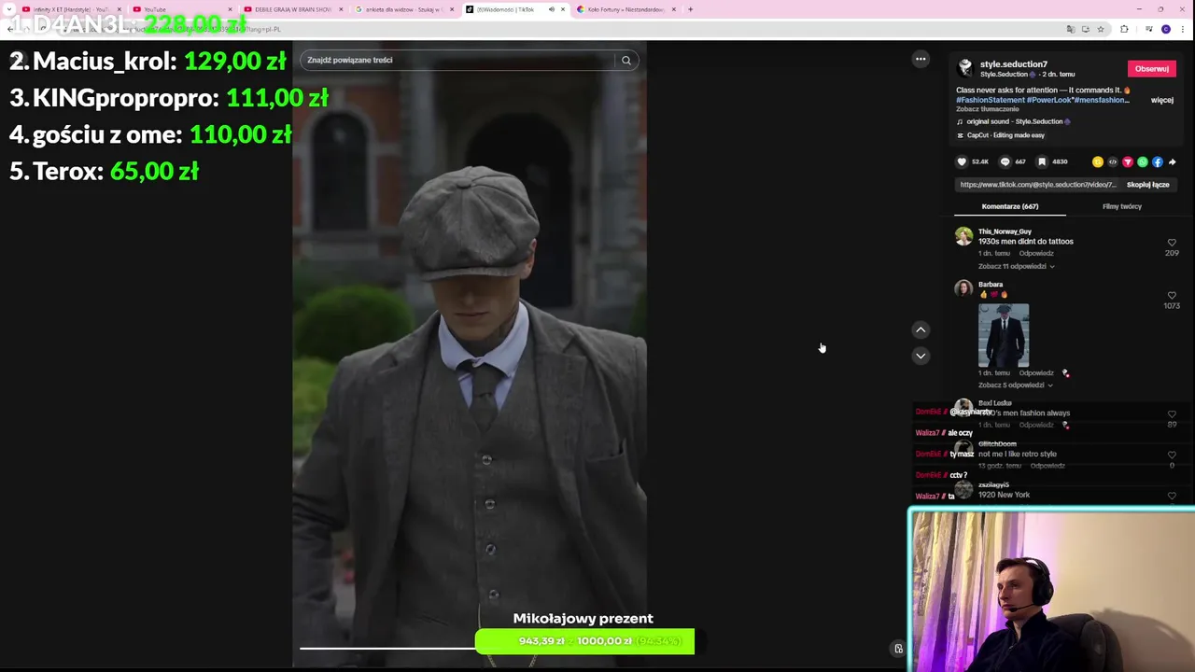
Task: Switch to Filmy twórcy tab
Action: click(1121, 206)
